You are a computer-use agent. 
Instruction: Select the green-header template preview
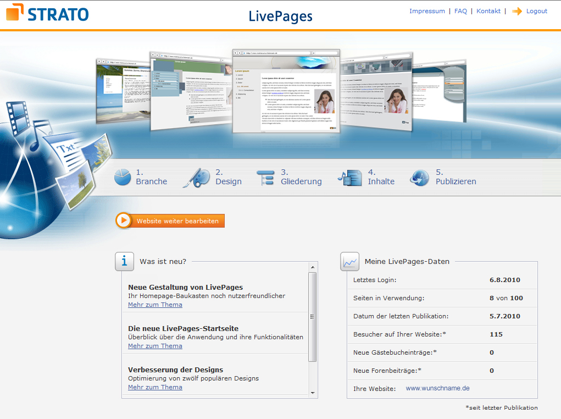pyautogui.click(x=191, y=91)
